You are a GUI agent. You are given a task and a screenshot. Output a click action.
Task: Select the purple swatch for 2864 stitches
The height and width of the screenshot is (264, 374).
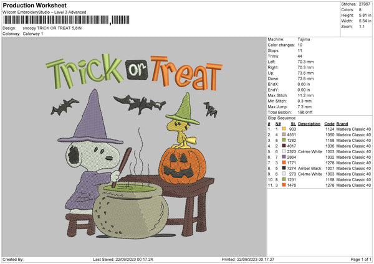tap(284, 157)
